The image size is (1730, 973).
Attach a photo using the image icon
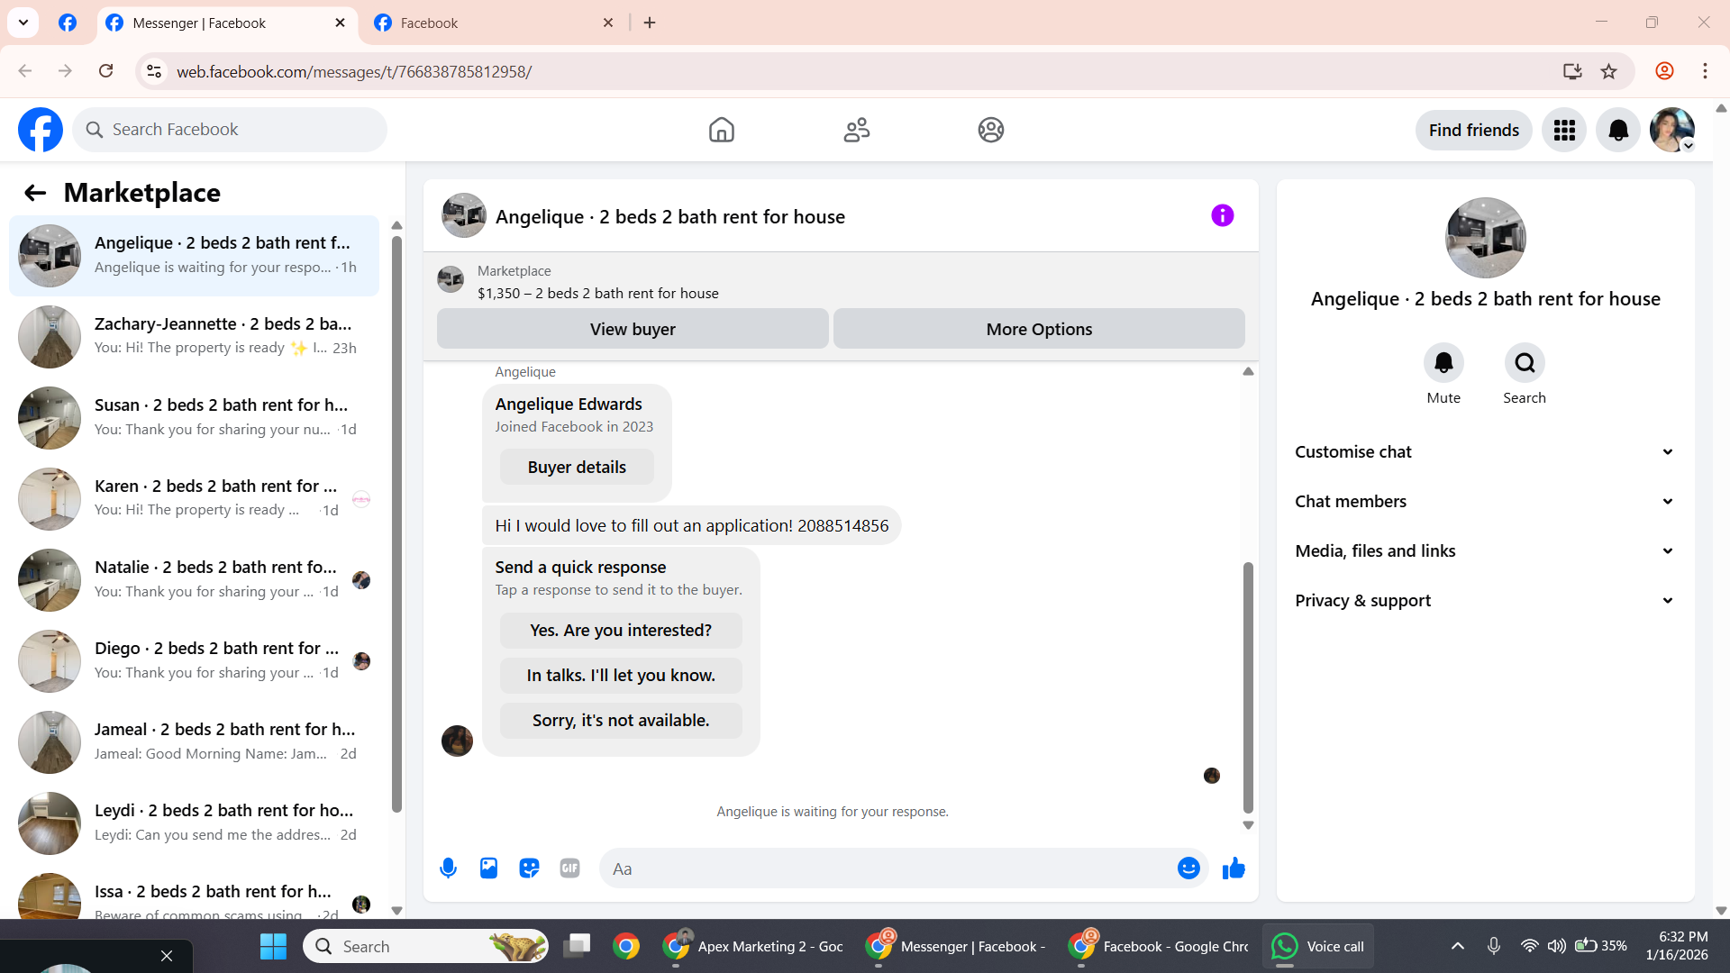[488, 868]
